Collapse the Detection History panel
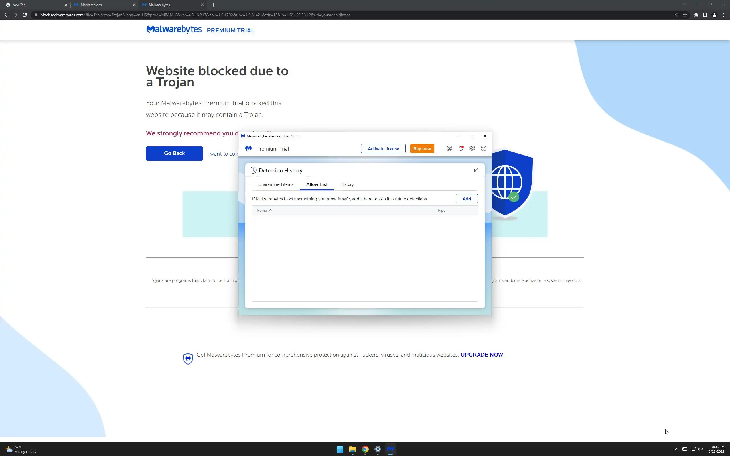 (476, 170)
